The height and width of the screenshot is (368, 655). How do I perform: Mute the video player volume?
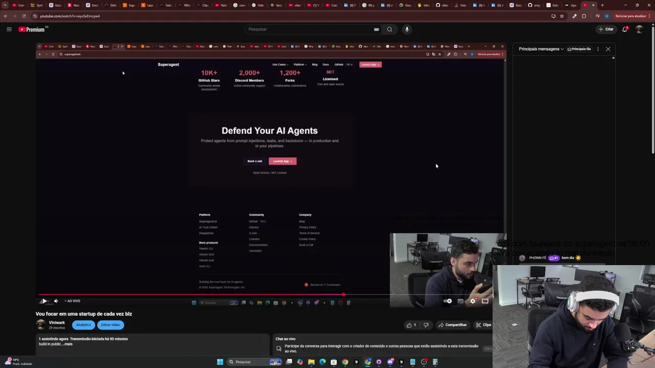click(x=56, y=301)
